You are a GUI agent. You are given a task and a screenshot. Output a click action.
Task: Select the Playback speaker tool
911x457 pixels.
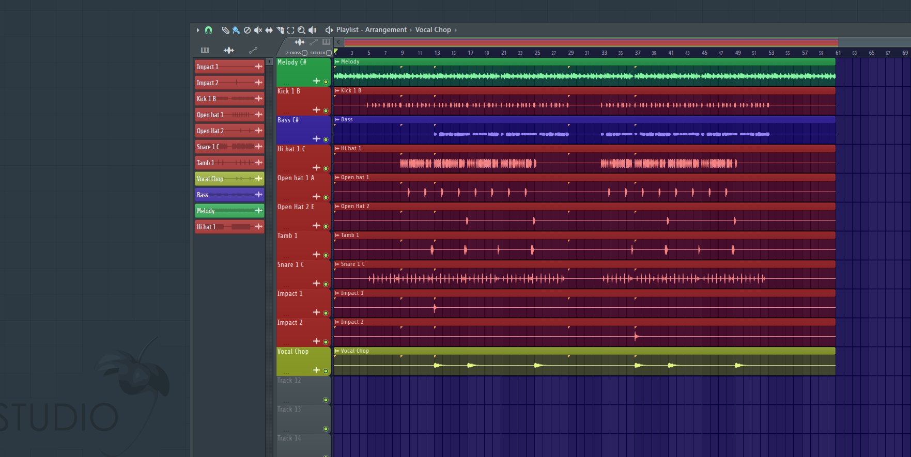click(x=312, y=30)
